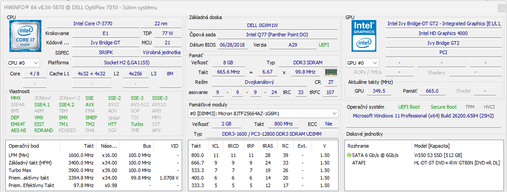This screenshot has width=507, height=192.
Task: Click the Secure Boot status label
Action: 443,107
